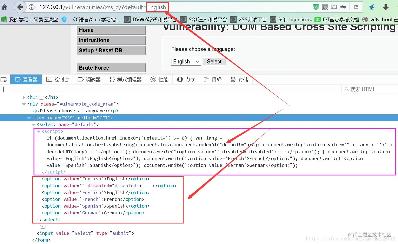Open XSS测试平台 bookmark
The height and width of the screenshot is (244, 398).
[248, 19]
